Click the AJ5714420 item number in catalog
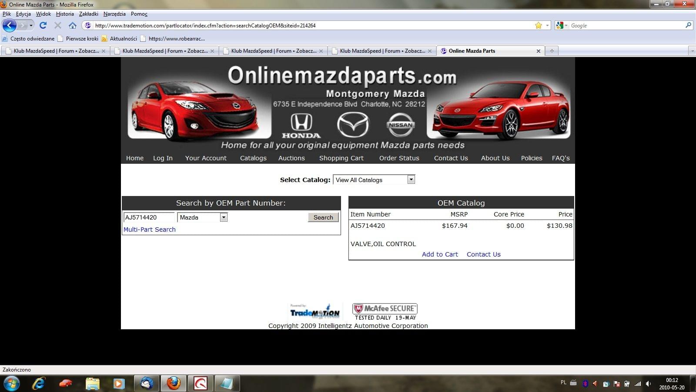This screenshot has width=696, height=392. point(368,226)
